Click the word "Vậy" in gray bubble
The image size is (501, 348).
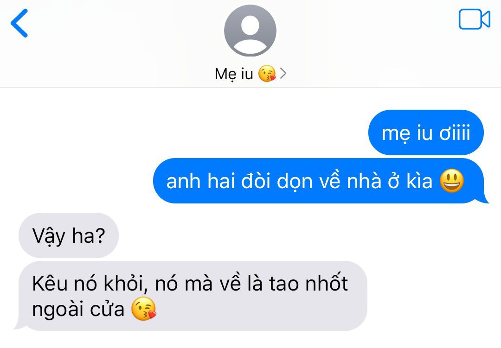[x=49, y=236]
